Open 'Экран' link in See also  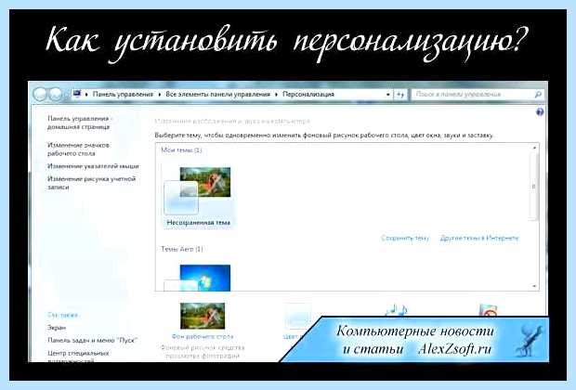pos(57,328)
